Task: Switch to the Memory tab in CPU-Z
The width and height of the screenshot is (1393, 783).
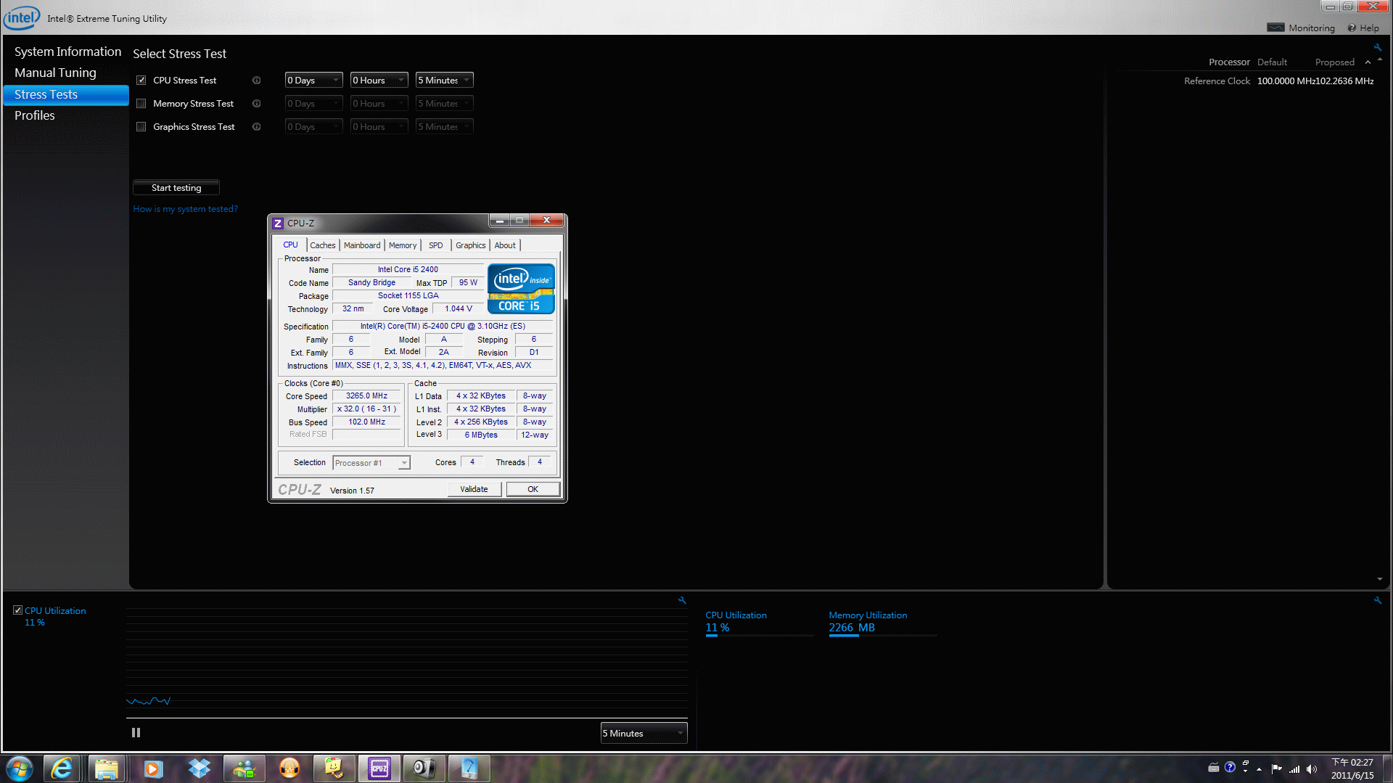Action: [x=403, y=245]
